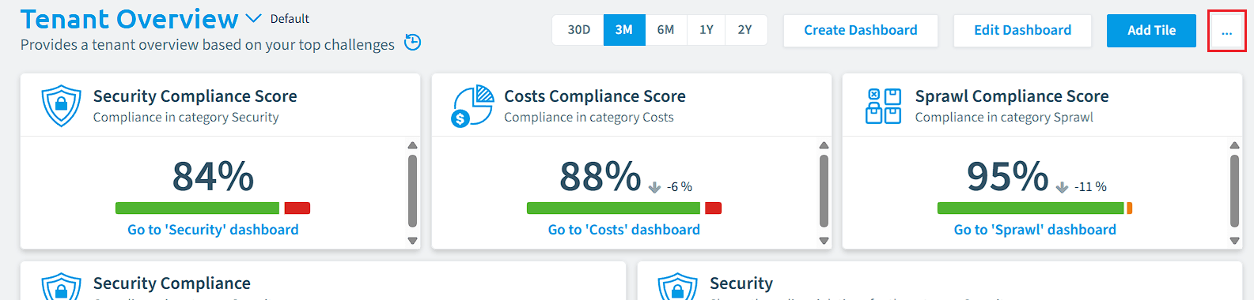Screen dimensions: 1254x300
Task: Click the Security tile scrollbar down arrow
Action: click(412, 241)
